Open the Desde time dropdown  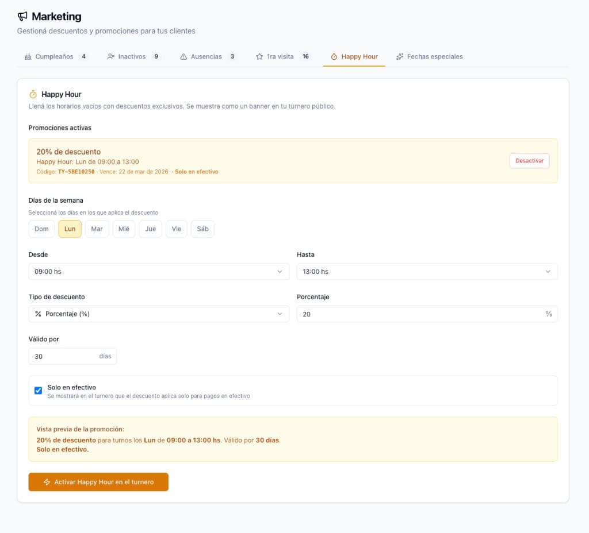pos(158,272)
